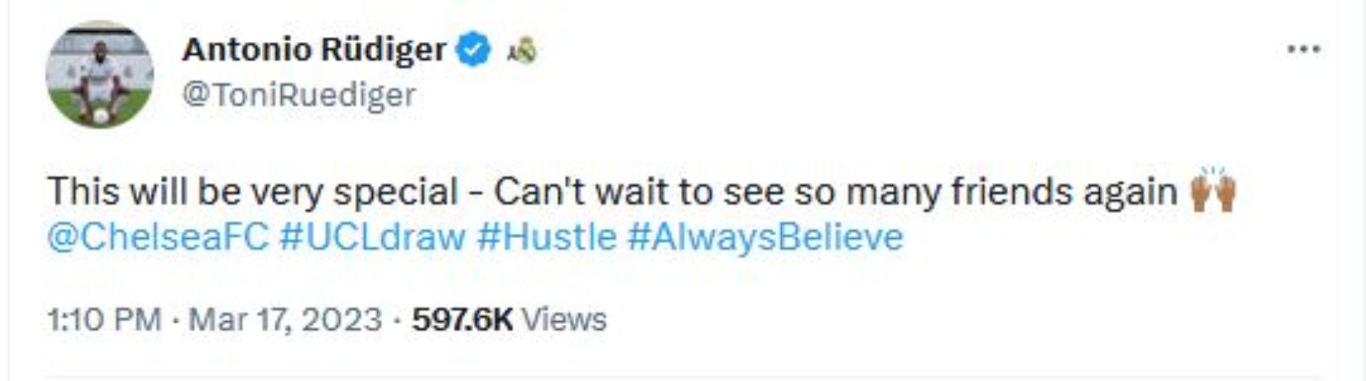Open the @ToniRuediger handle link
The width and height of the screenshot is (1366, 381).
(299, 95)
